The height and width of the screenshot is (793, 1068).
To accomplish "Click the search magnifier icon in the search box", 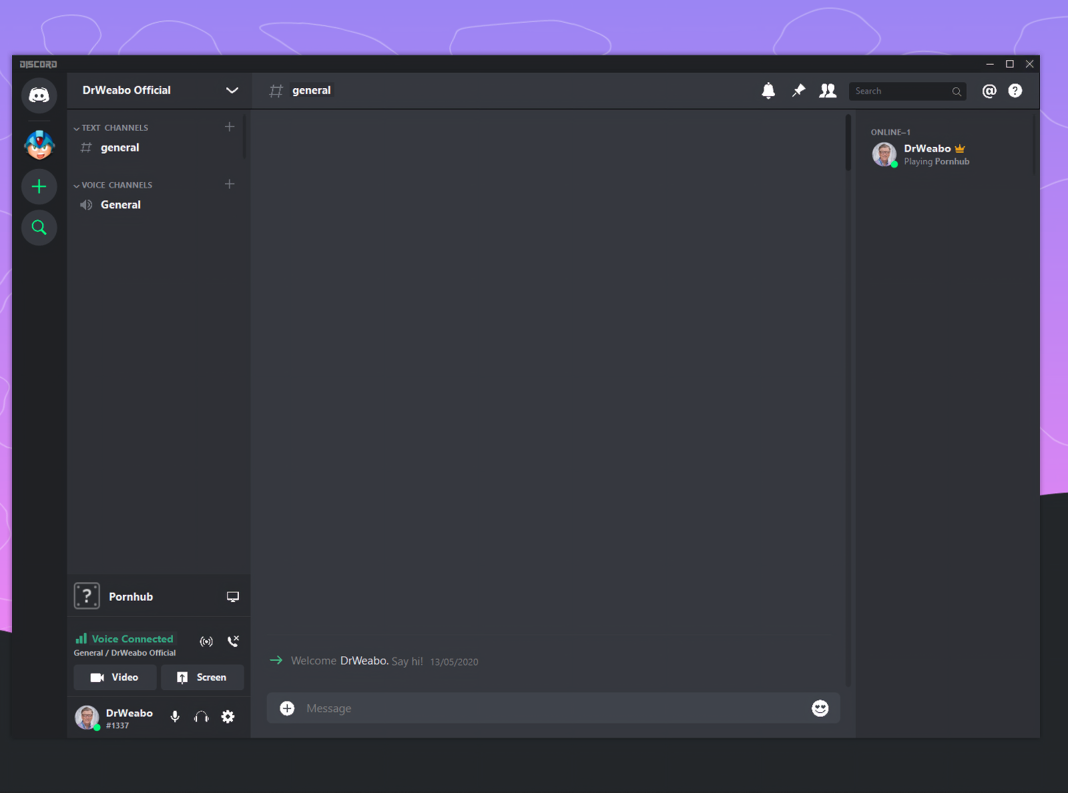I will coord(957,91).
